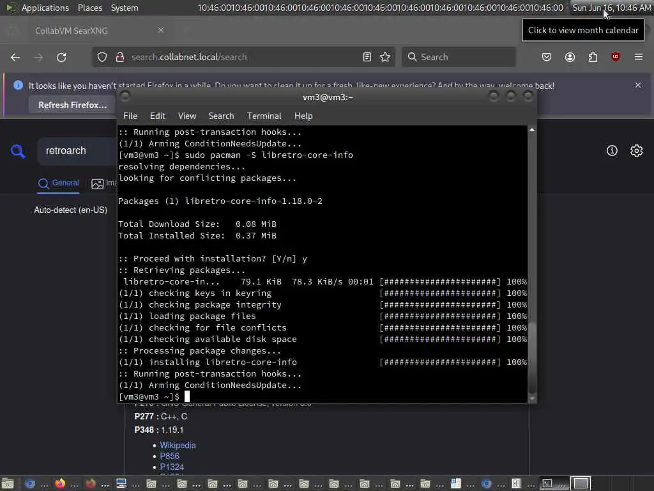
Task: Toggle reader view in the address bar
Action: pyautogui.click(x=367, y=57)
